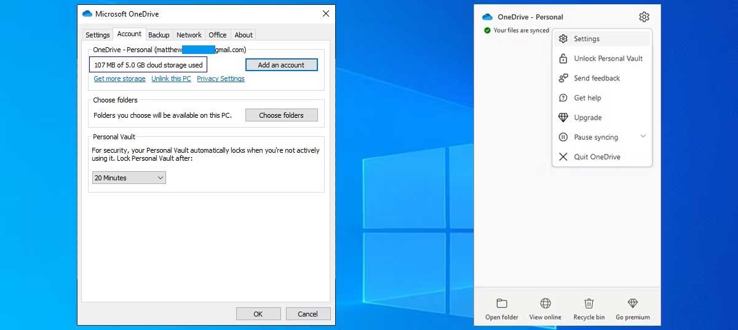The image size is (738, 330).
Task: Click the Go premium diamond icon
Action: click(x=633, y=303)
